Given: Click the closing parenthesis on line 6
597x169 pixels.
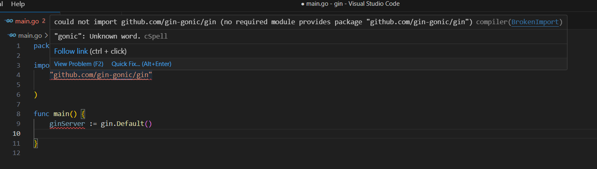Looking at the screenshot, I should pyautogui.click(x=36, y=95).
